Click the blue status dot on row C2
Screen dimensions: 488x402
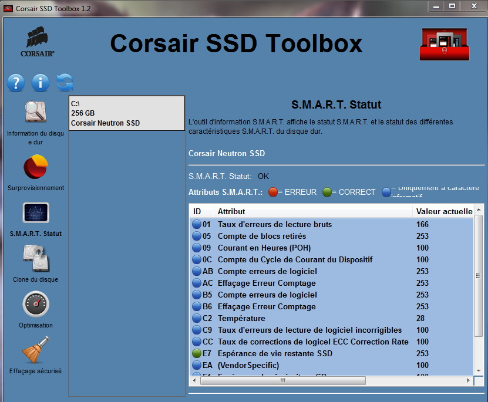point(197,318)
